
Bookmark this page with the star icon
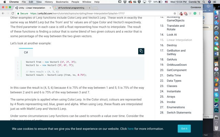coord(175,13)
